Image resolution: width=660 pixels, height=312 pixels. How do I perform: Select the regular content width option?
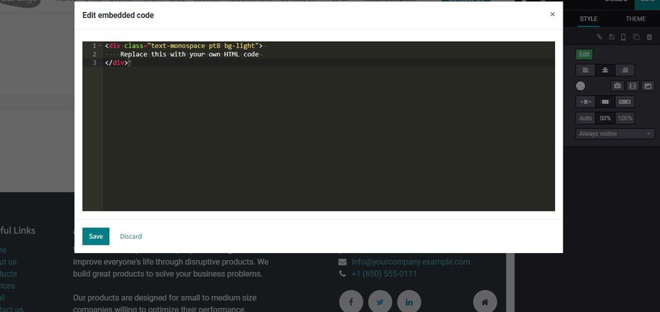[605, 102]
